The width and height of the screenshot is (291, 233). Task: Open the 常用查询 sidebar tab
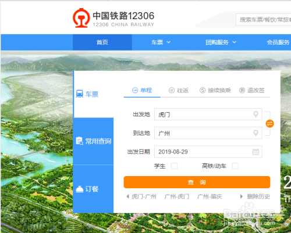pos(94,141)
